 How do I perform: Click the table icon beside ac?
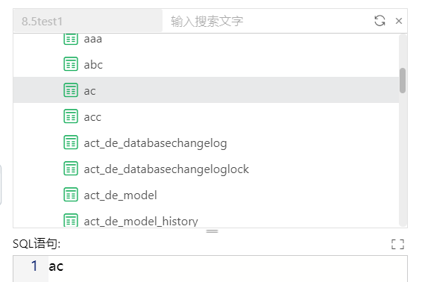pyautogui.click(x=71, y=90)
